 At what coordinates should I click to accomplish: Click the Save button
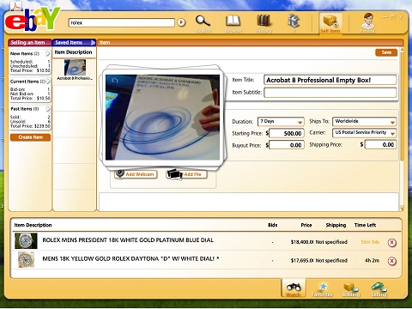pos(386,52)
